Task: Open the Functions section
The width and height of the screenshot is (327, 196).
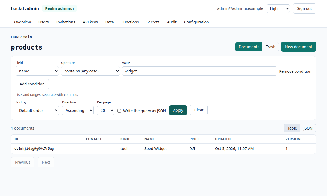Action: [x=130, y=22]
